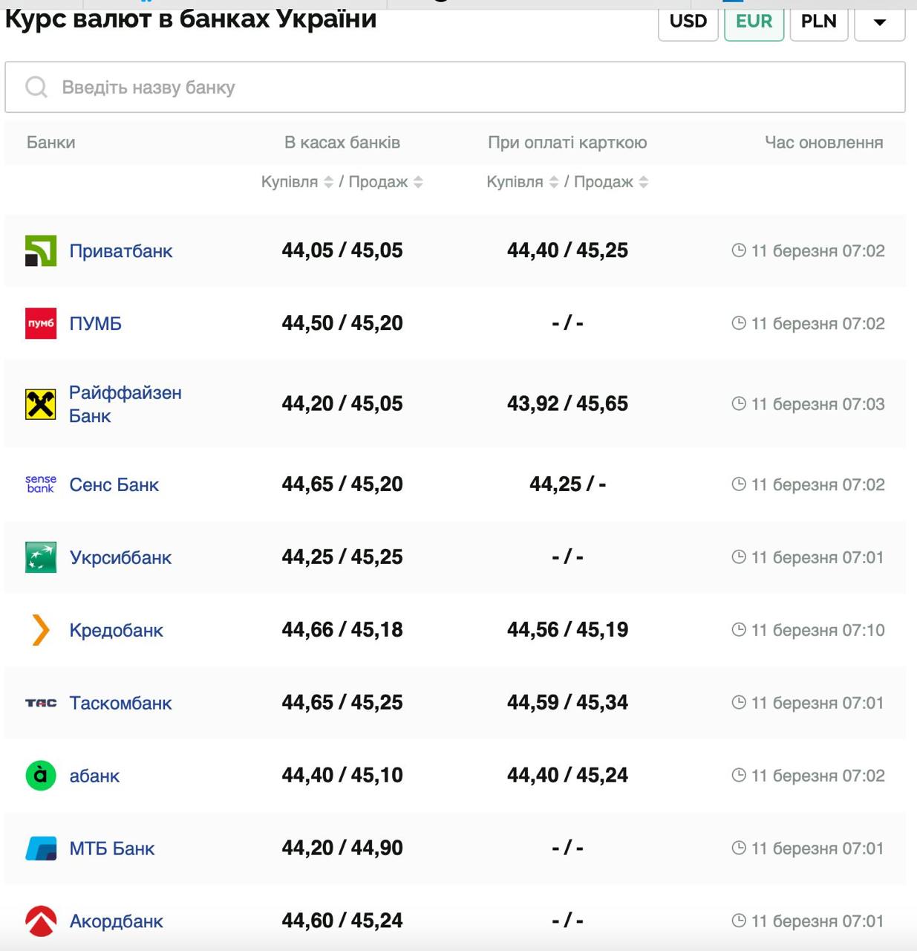
Task: Click the yellow Raiffeisen Bank logo
Action: (x=41, y=404)
